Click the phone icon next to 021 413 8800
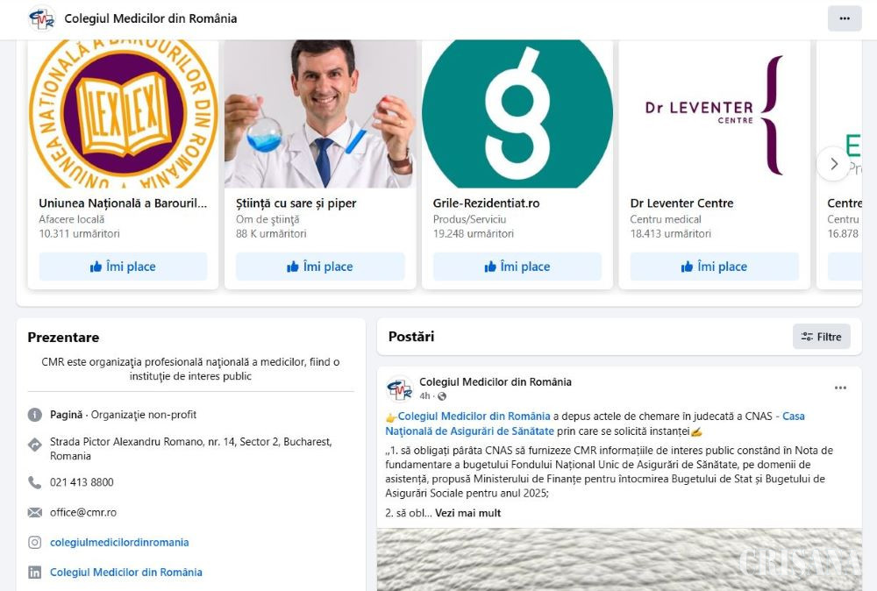The width and height of the screenshot is (877, 591). pyautogui.click(x=35, y=482)
